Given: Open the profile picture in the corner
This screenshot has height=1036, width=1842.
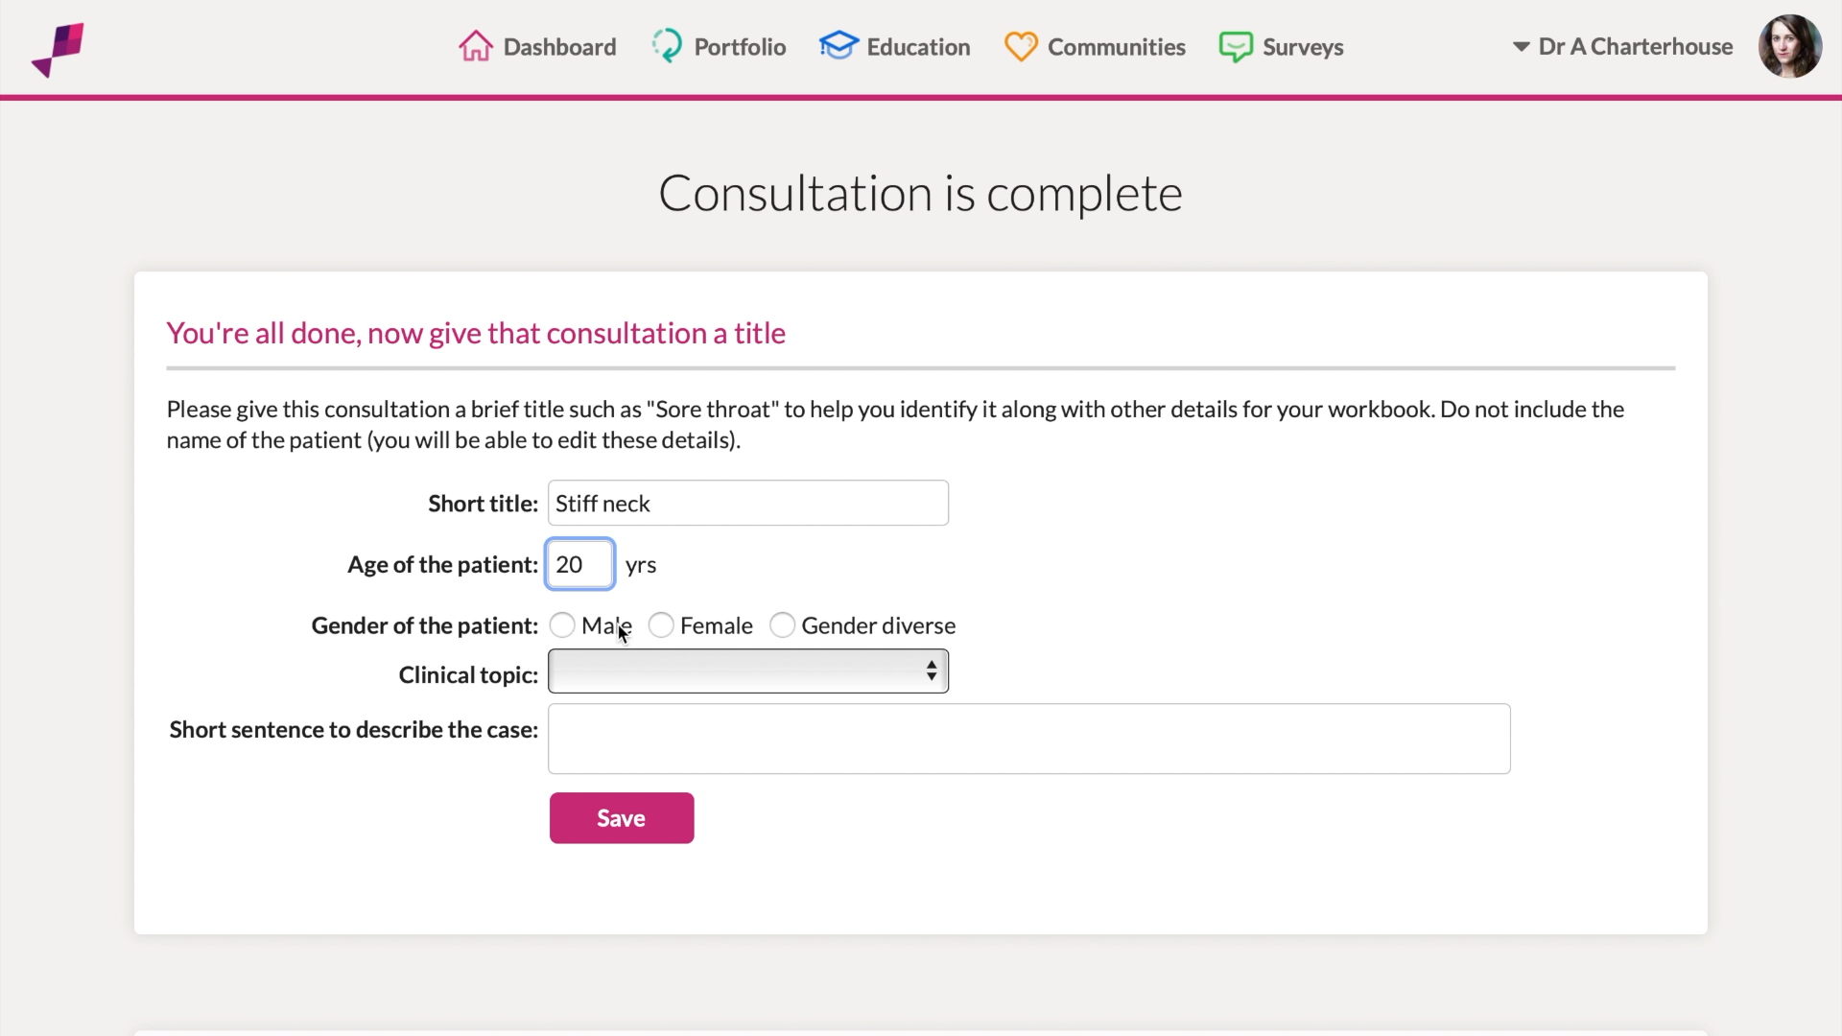Looking at the screenshot, I should click(1790, 46).
